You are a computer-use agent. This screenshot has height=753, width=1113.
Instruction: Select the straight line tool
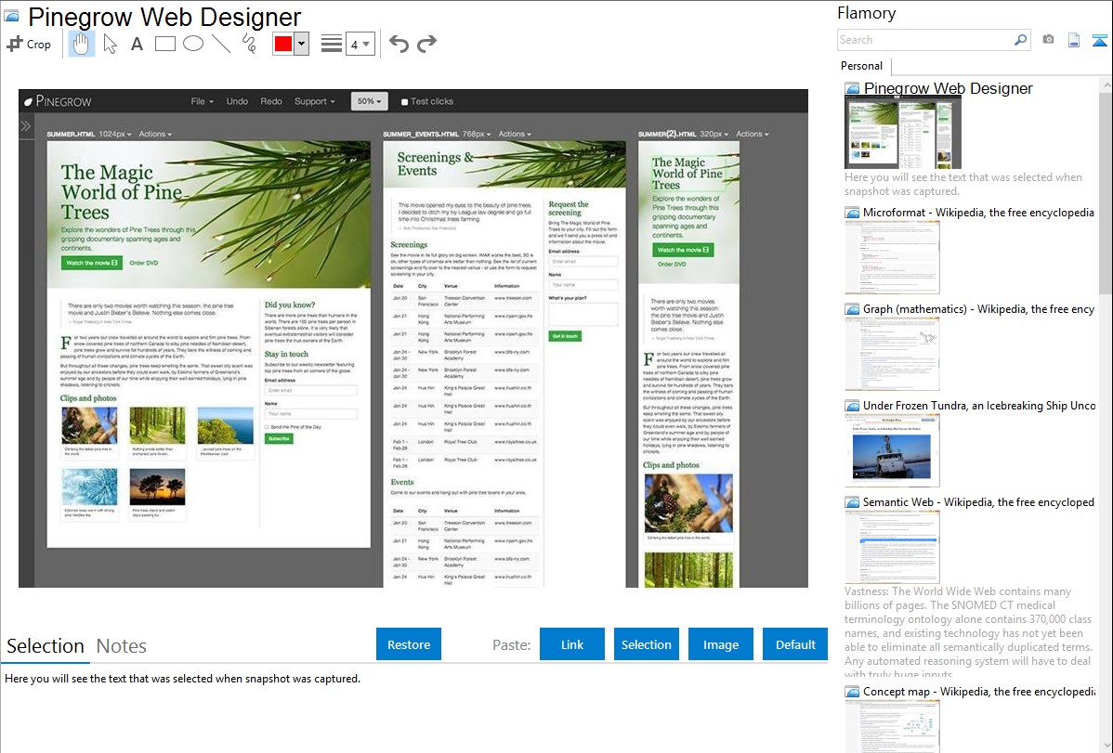221,44
